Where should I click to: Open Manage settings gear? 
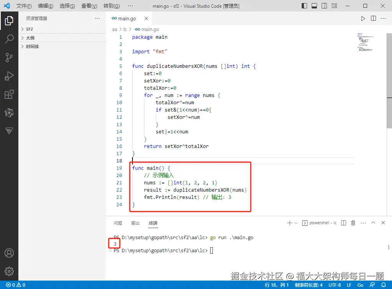(x=9, y=271)
